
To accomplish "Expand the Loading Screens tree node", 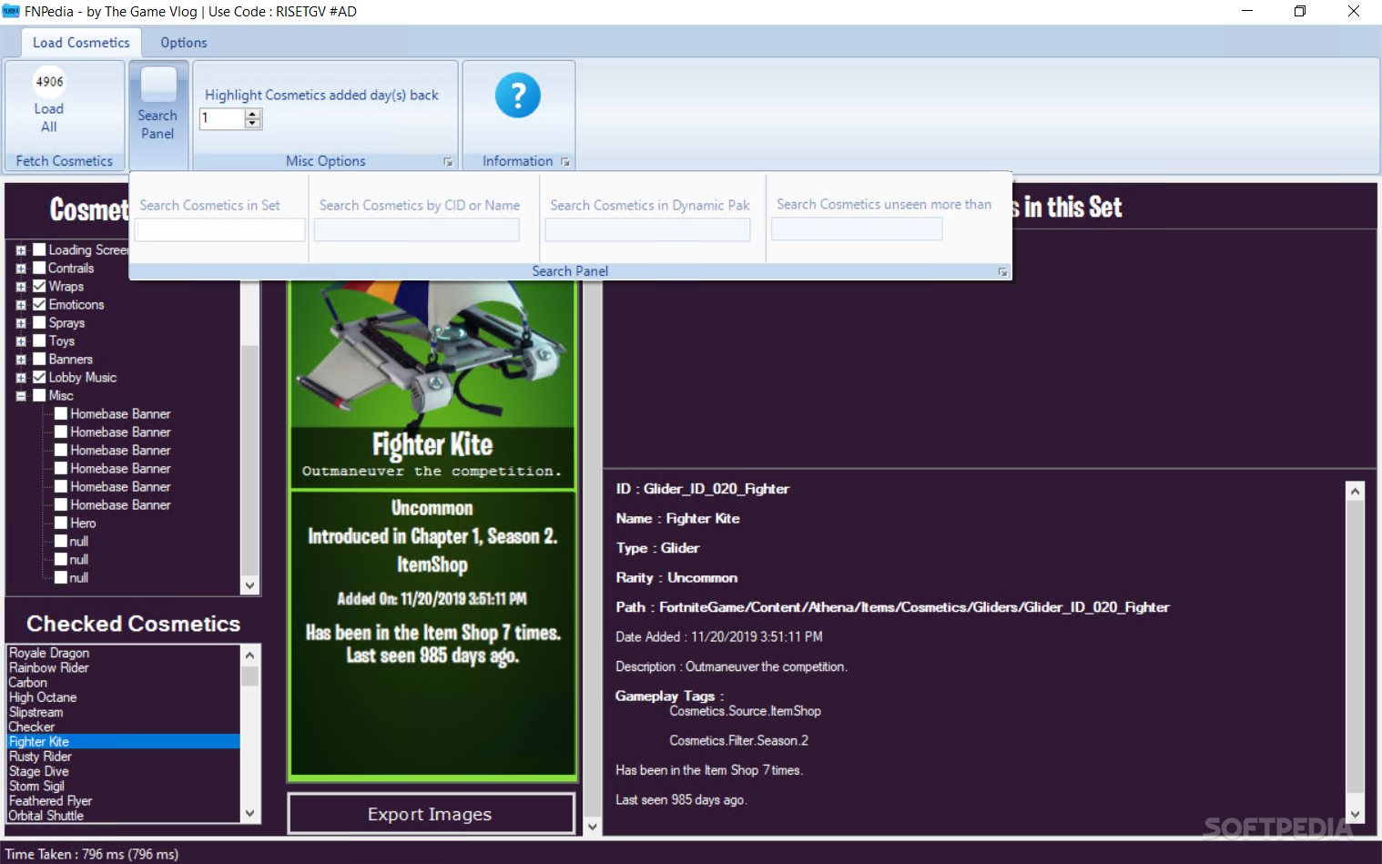I will point(21,250).
